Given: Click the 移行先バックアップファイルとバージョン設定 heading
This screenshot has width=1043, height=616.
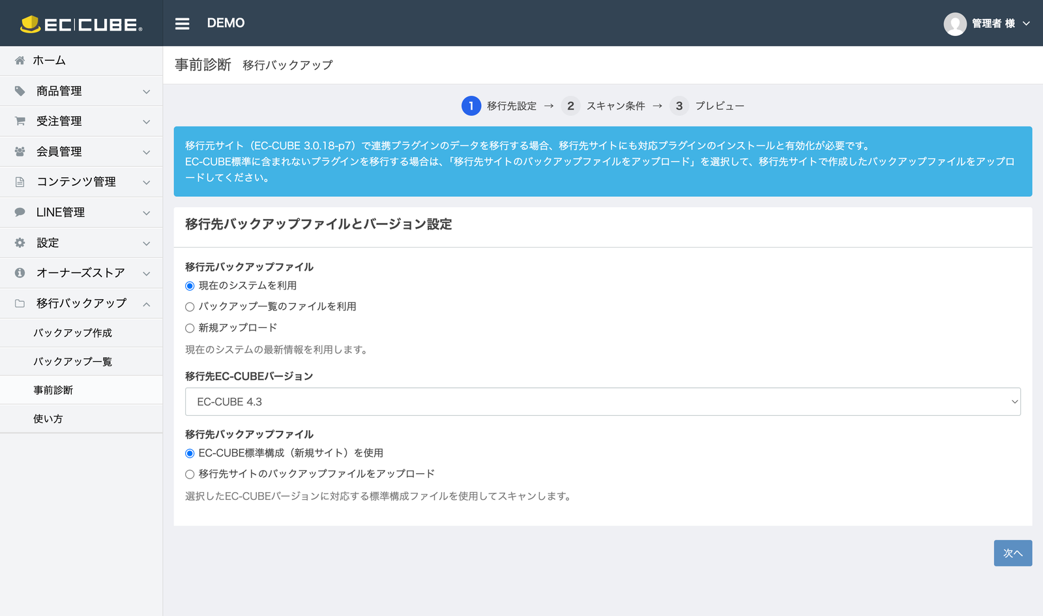Looking at the screenshot, I should pos(318,224).
